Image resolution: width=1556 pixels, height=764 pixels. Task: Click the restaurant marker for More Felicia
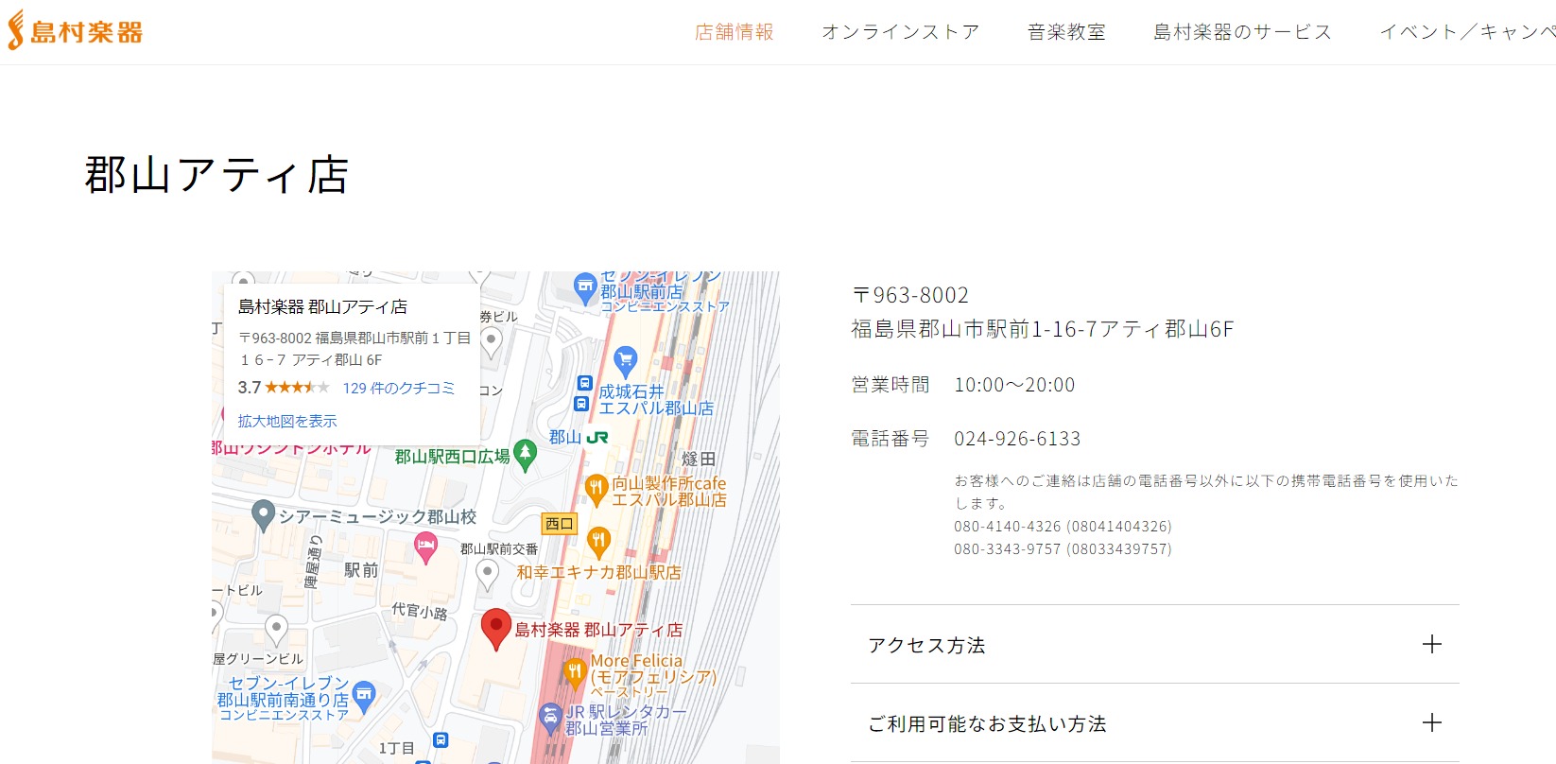[x=575, y=673]
